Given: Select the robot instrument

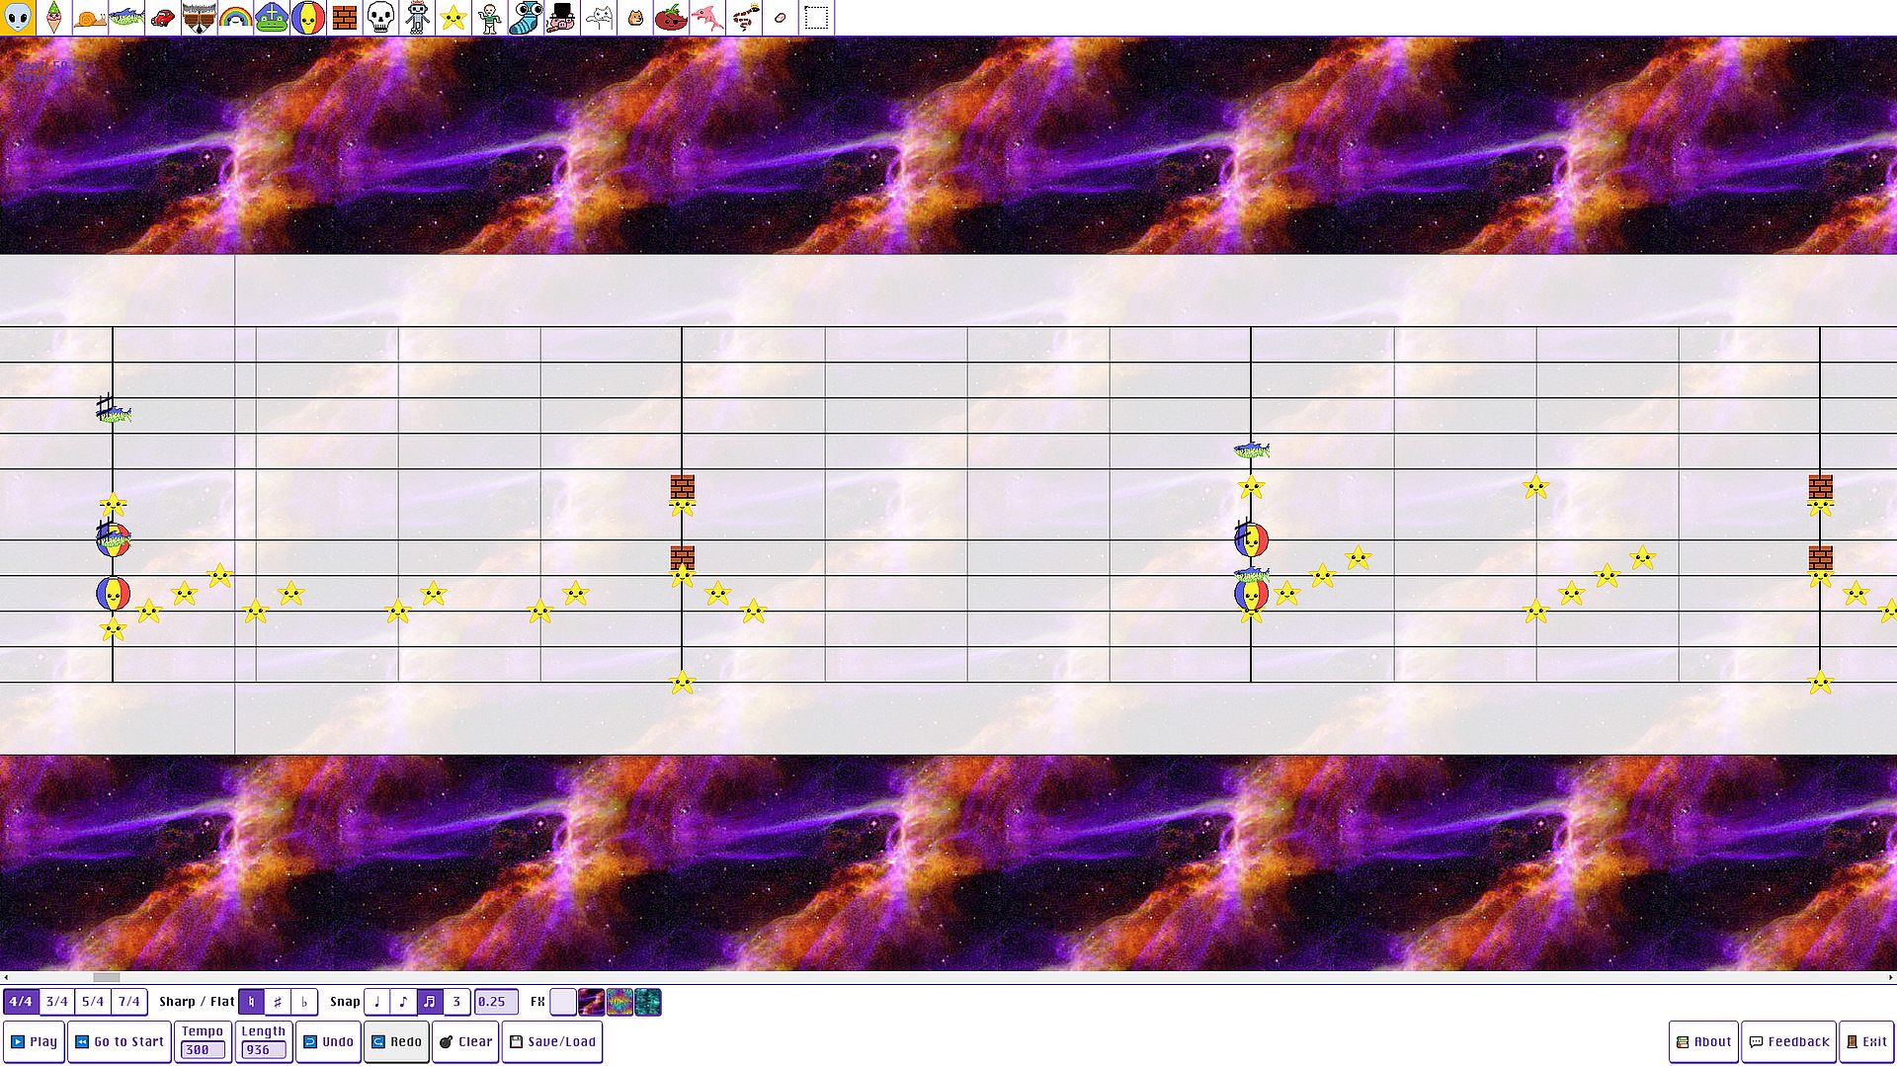Looking at the screenshot, I should (417, 18).
